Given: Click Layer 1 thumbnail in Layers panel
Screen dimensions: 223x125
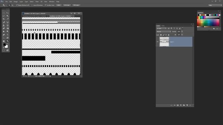Looking at the screenshot, I should (164, 42).
